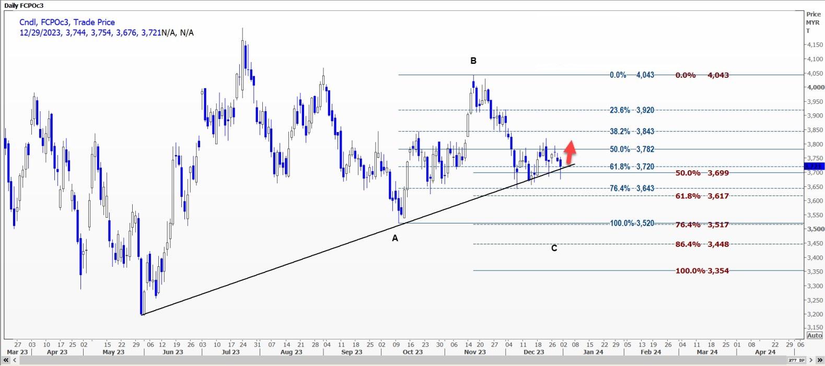Viewport: 825px width, 366px height.
Task: Click the blue 0.0% 4,043 retracement label
Action: [632, 75]
